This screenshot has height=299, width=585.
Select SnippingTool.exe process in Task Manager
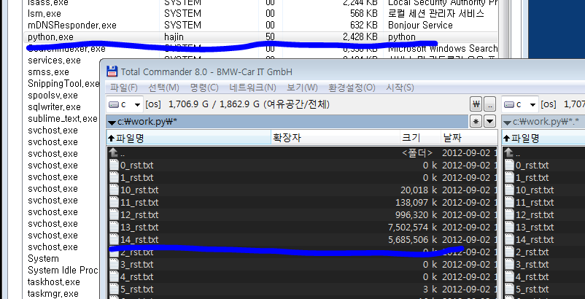(63, 84)
